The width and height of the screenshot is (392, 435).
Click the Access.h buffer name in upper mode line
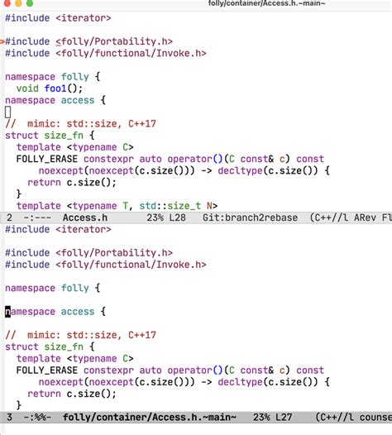click(x=85, y=217)
